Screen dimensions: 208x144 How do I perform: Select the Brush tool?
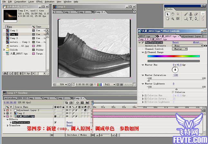[186, 14]
